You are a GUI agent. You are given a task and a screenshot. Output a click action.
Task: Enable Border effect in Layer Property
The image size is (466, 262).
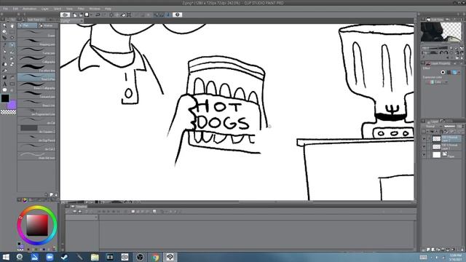(443, 72)
